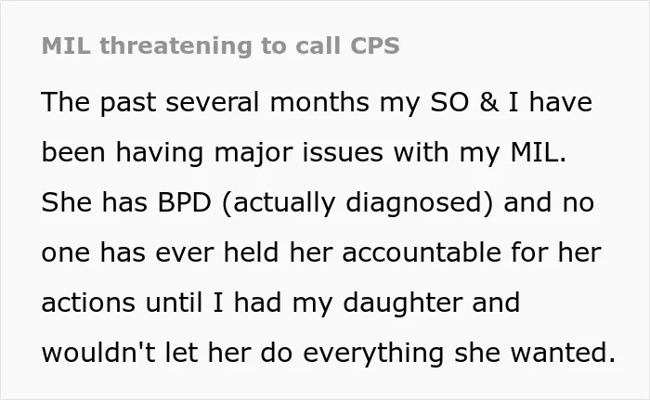Click the word 'several' in the first line
The image size is (650, 400).
point(213,102)
